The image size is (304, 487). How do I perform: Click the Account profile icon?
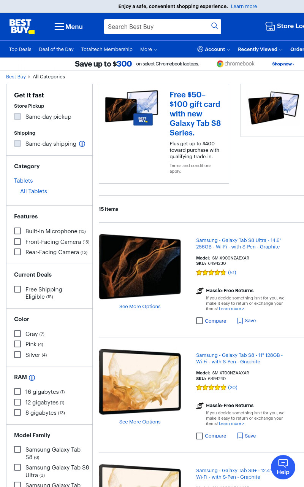pos(200,49)
